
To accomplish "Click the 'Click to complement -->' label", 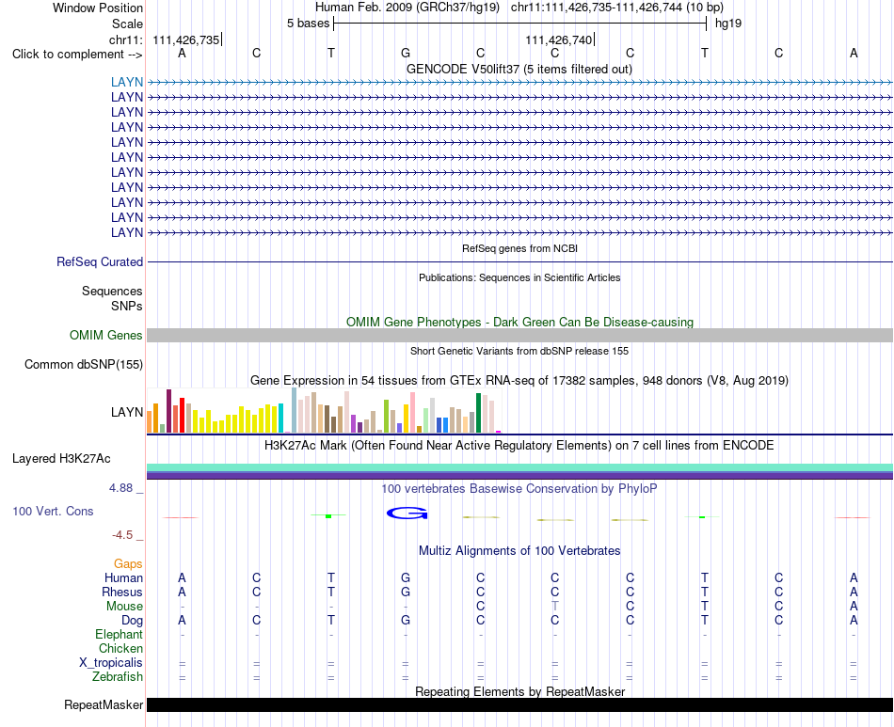I will 77,55.
